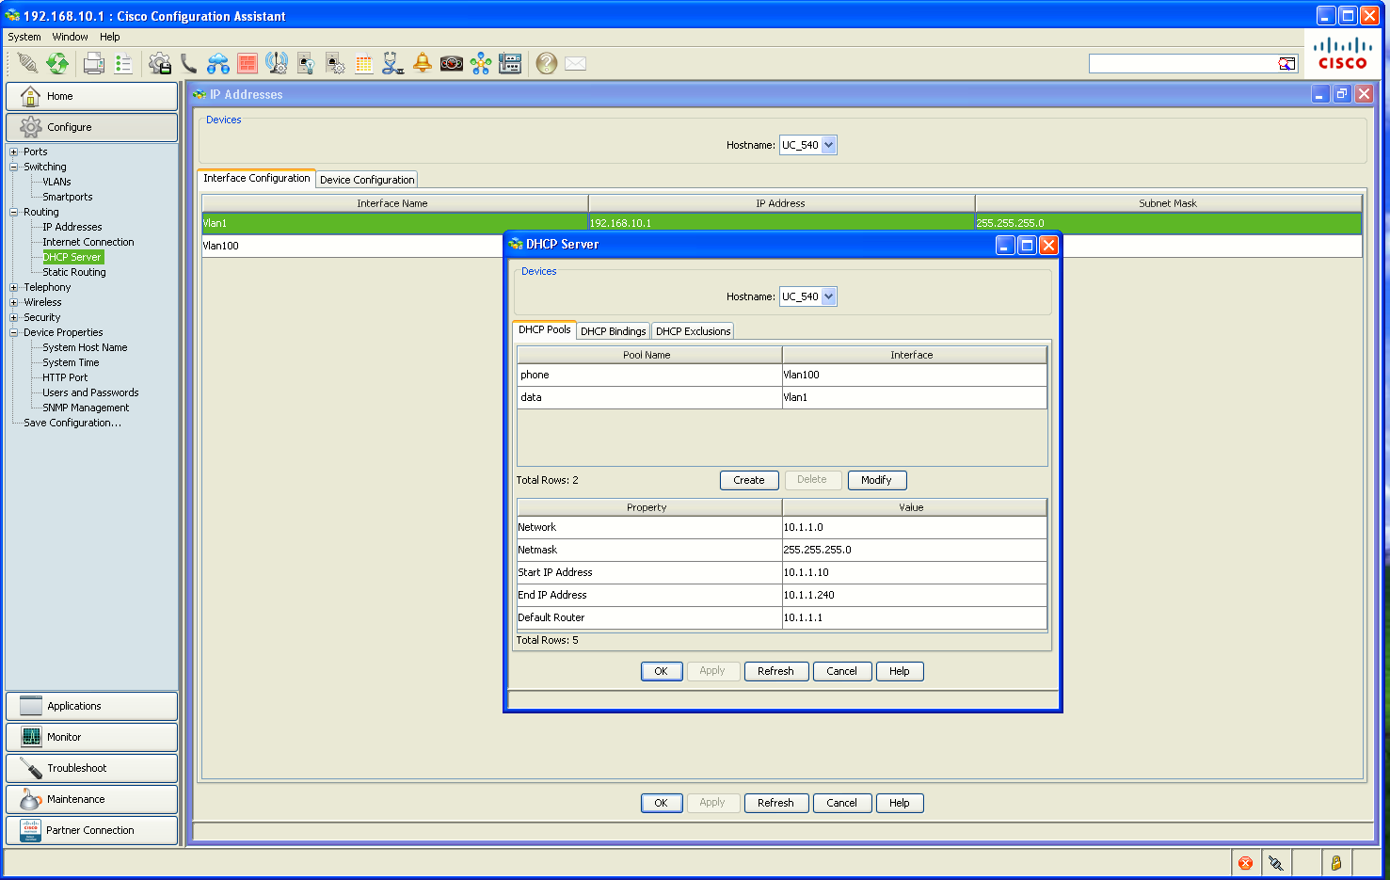Click the Create button for DHCP pools
This screenshot has height=880, width=1390.
pyautogui.click(x=749, y=480)
